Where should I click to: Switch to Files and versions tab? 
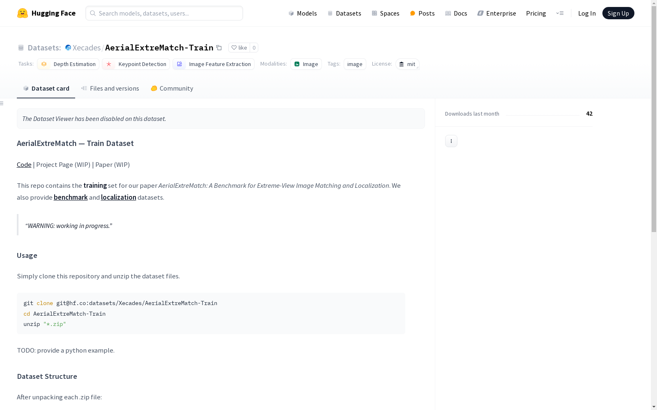[110, 88]
